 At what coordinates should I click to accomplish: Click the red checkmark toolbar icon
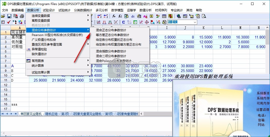[x=9, y=22]
